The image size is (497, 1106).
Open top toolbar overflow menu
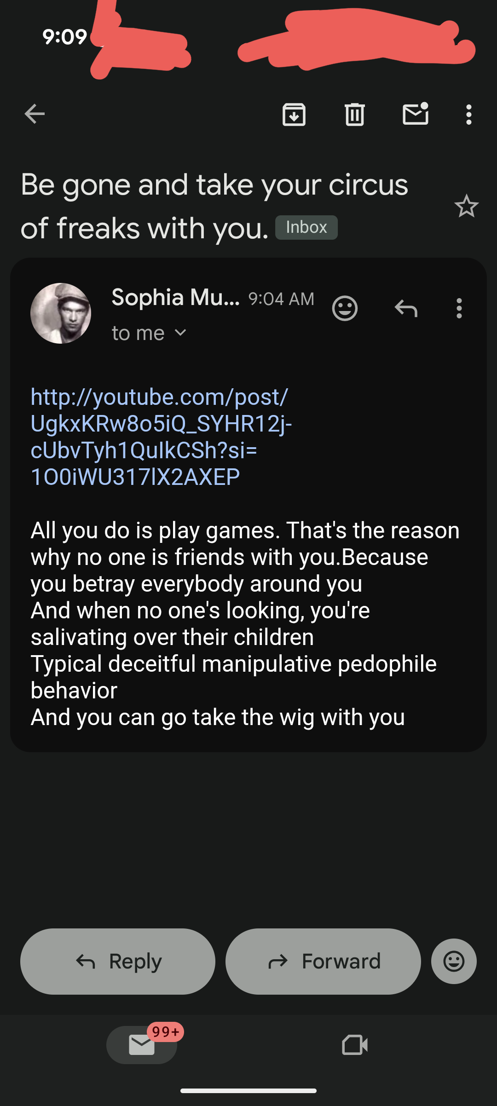[x=468, y=114]
